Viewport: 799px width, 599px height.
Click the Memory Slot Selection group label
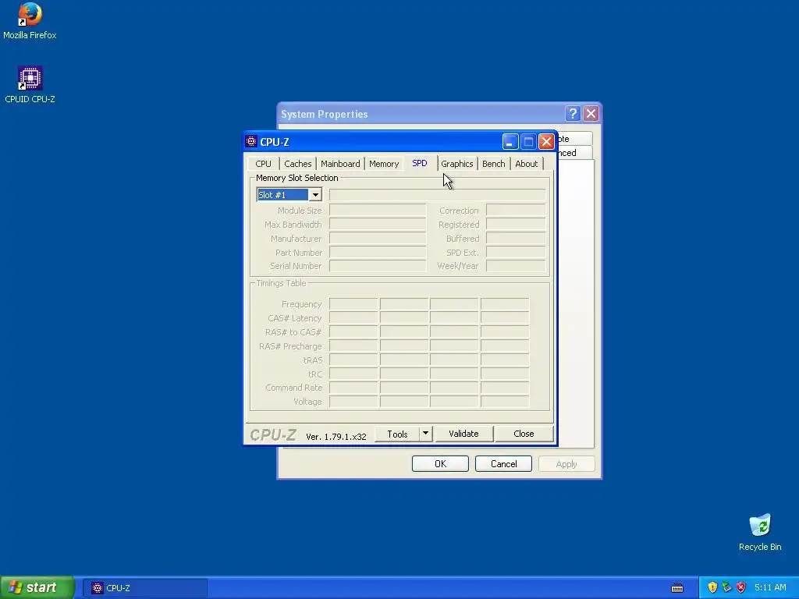point(297,178)
